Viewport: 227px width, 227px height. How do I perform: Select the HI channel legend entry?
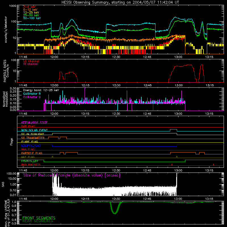(x=31, y=64)
